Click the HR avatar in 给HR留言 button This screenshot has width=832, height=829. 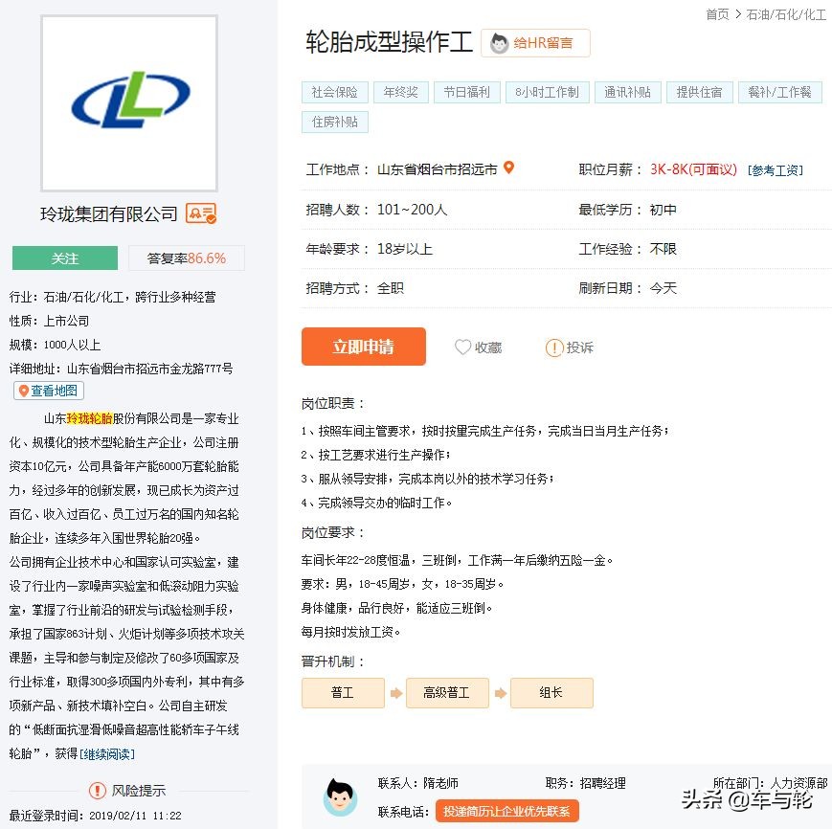pyautogui.click(x=499, y=43)
